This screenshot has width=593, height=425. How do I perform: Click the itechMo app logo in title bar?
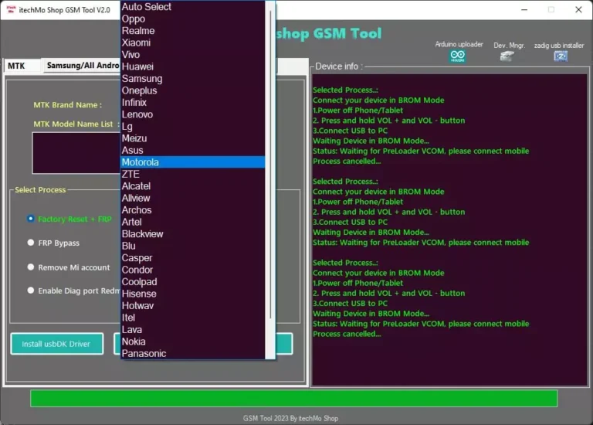12,8
